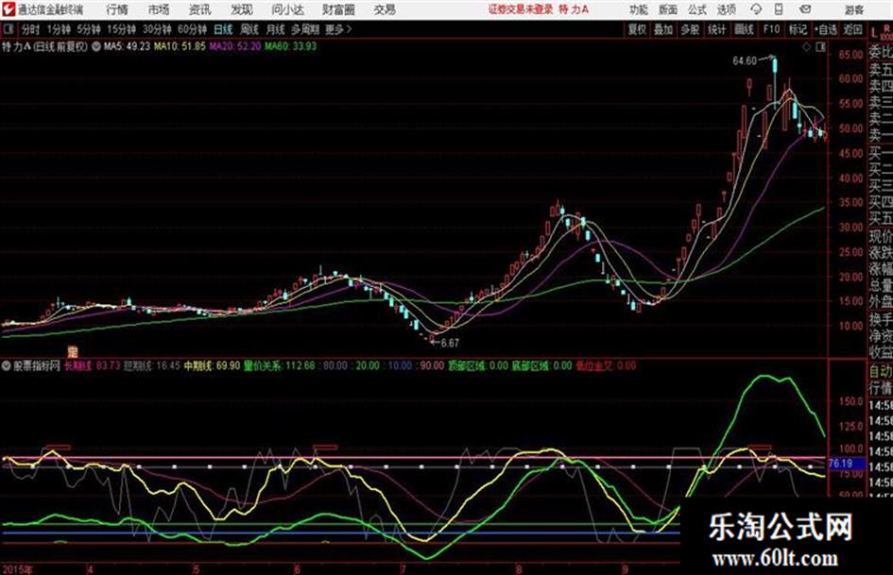
Task: Click the MA5: 49.23 value
Action: point(127,46)
